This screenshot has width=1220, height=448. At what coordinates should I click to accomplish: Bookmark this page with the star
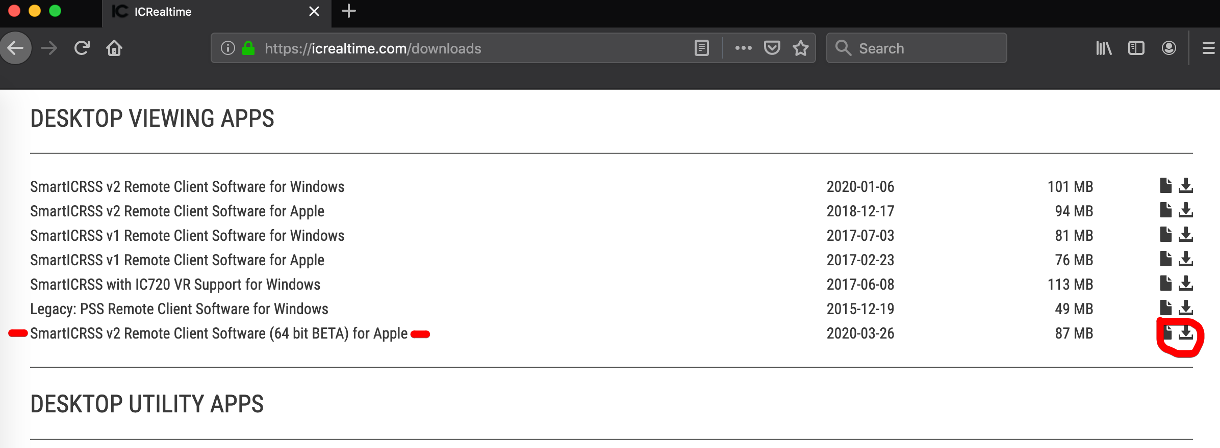tap(801, 48)
